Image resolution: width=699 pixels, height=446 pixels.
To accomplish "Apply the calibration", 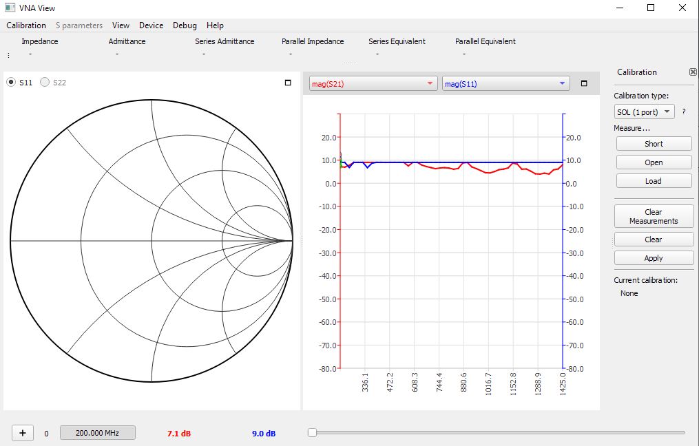I will tap(654, 258).
